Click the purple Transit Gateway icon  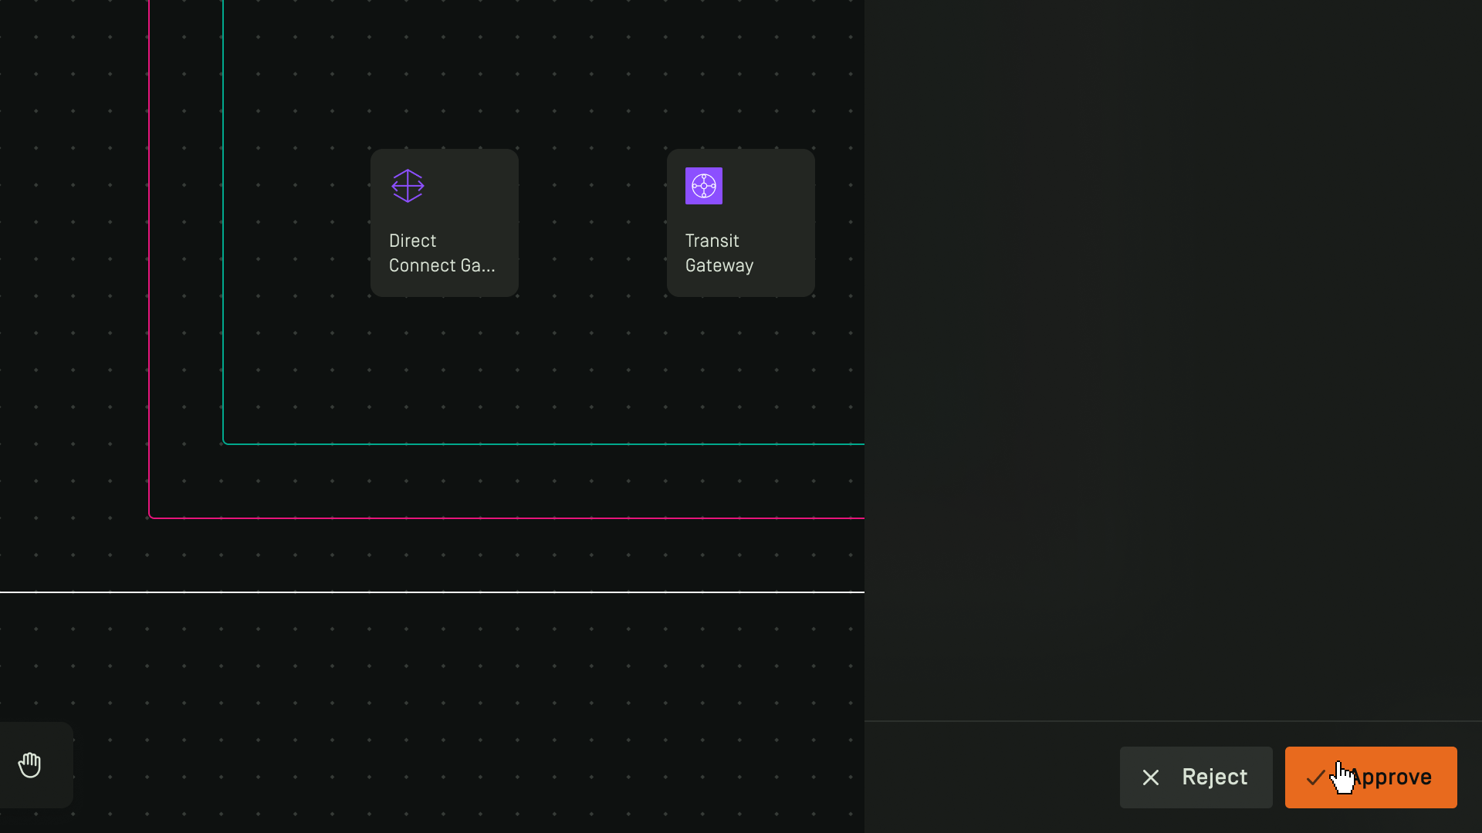pyautogui.click(x=703, y=186)
